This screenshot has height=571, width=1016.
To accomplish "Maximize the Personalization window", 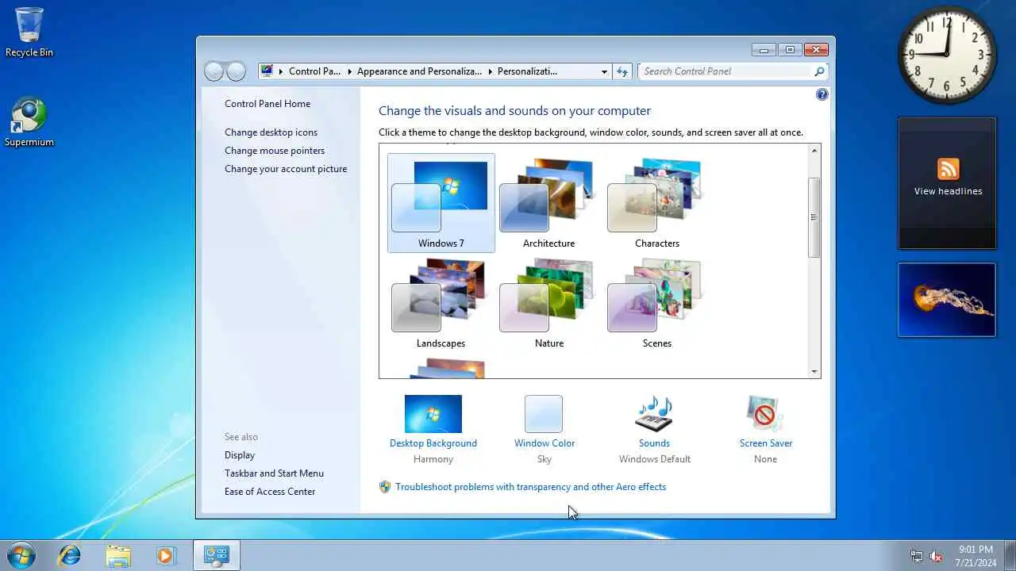I will (790, 50).
